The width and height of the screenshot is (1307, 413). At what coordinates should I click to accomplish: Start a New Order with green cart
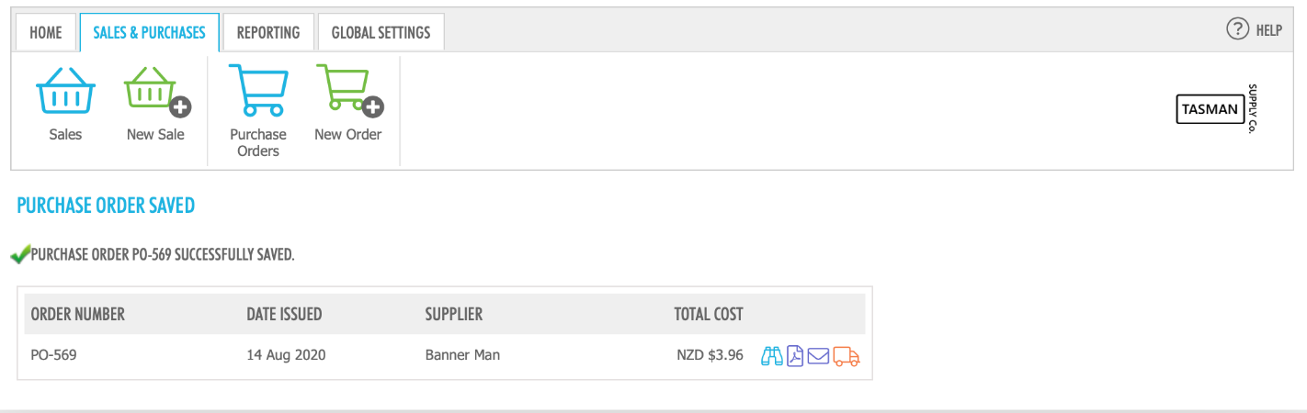coord(348,90)
